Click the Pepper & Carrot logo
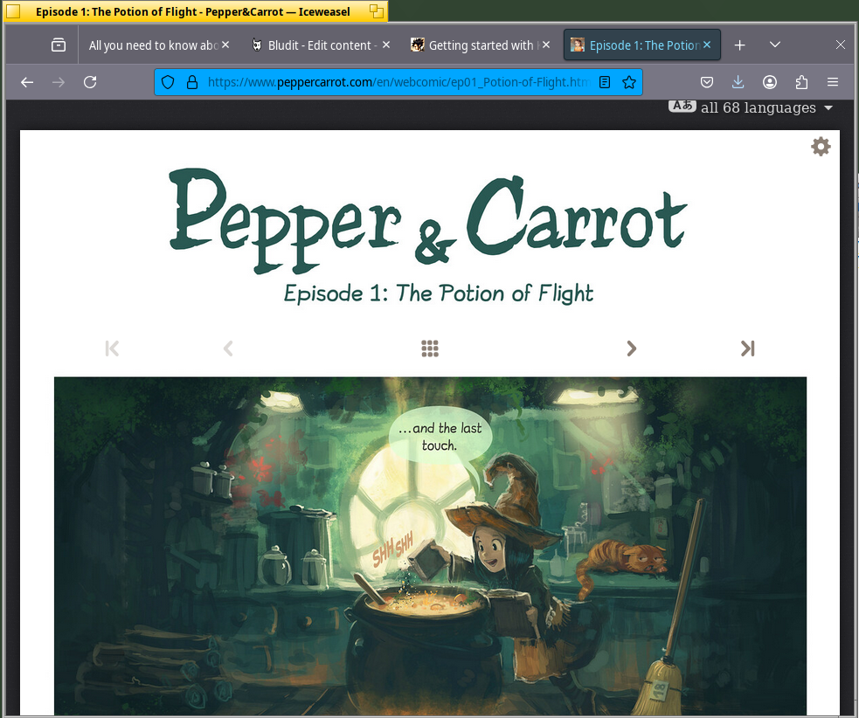 tap(428, 220)
